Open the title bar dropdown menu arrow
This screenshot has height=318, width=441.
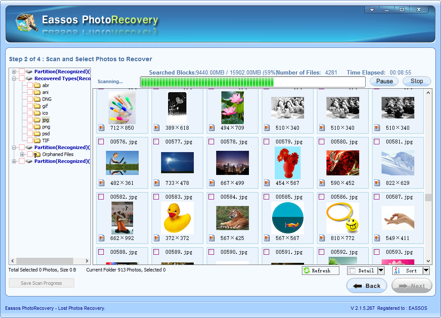[x=372, y=9]
